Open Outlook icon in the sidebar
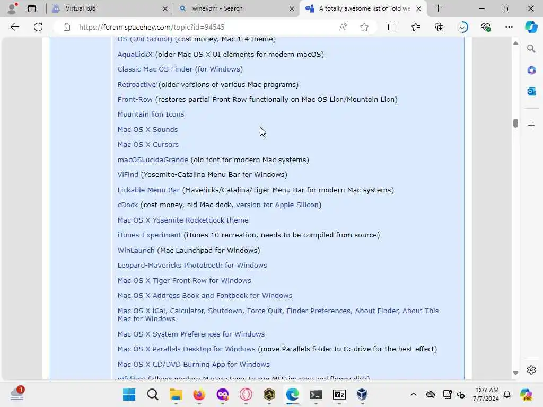The image size is (543, 407). pos(531,91)
